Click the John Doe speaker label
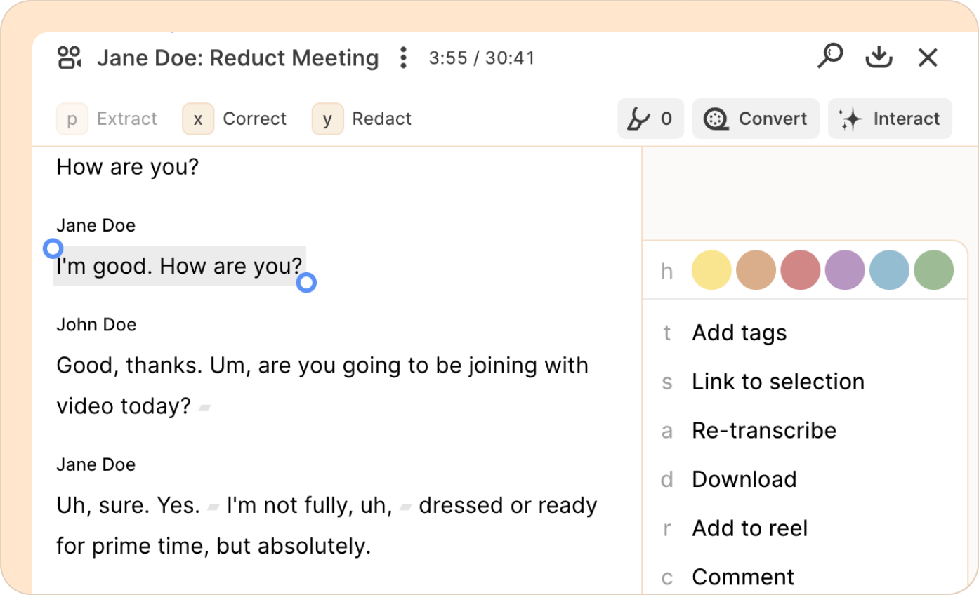979x595 pixels. [x=96, y=324]
